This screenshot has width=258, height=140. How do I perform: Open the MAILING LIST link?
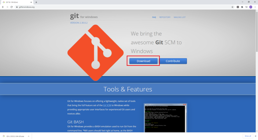180,17
